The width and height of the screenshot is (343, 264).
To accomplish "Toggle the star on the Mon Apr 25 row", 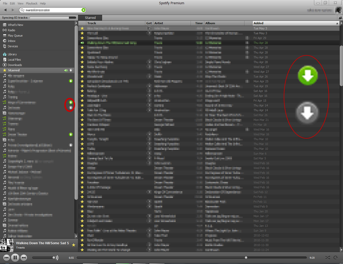I will pos(82,81).
